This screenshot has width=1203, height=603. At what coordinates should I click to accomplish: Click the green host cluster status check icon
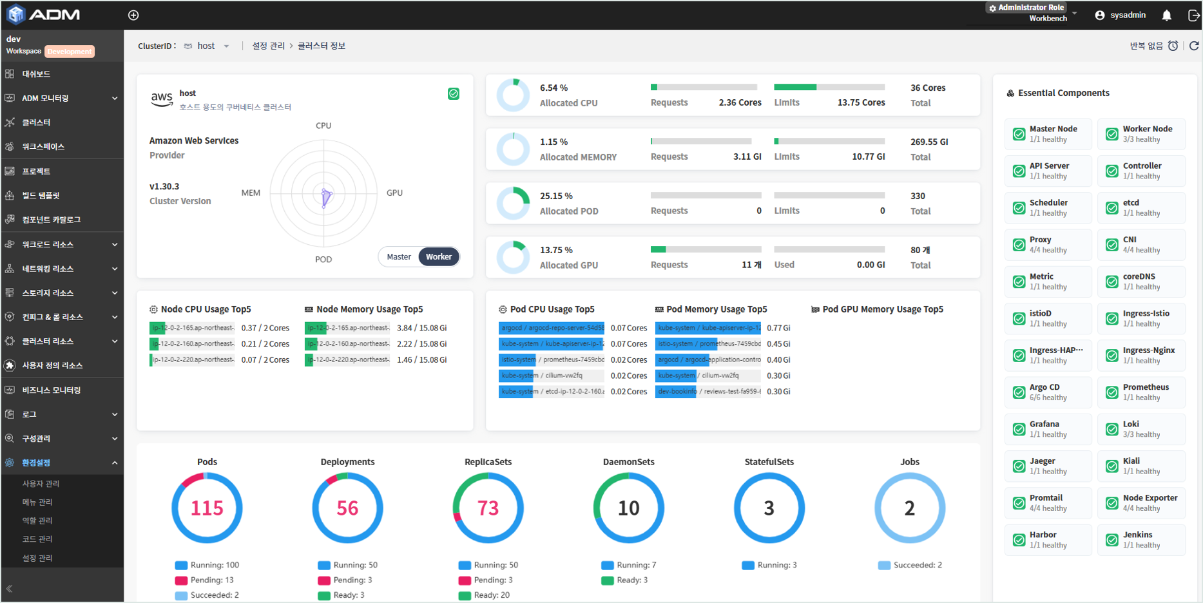click(454, 94)
